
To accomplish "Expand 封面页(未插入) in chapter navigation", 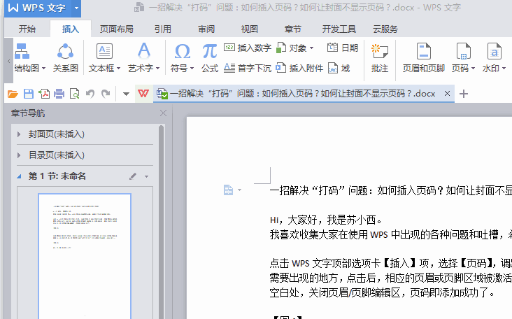I will pyautogui.click(x=19, y=134).
